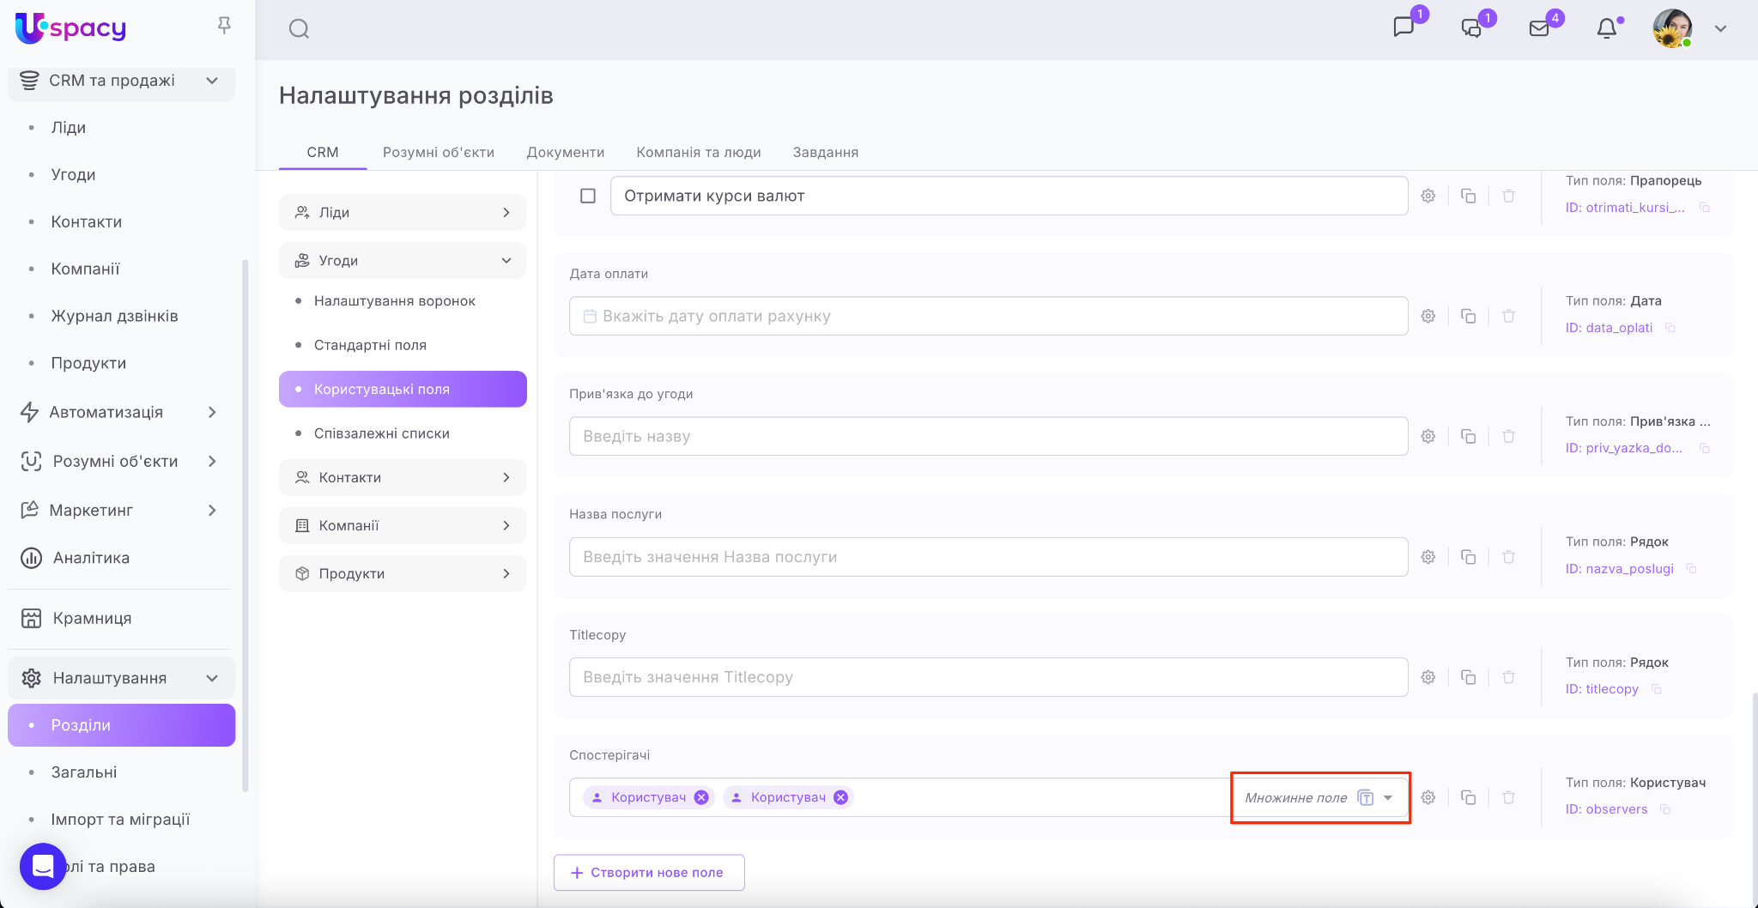The height and width of the screenshot is (908, 1758).
Task: Click the search magnifier icon
Action: click(x=299, y=29)
